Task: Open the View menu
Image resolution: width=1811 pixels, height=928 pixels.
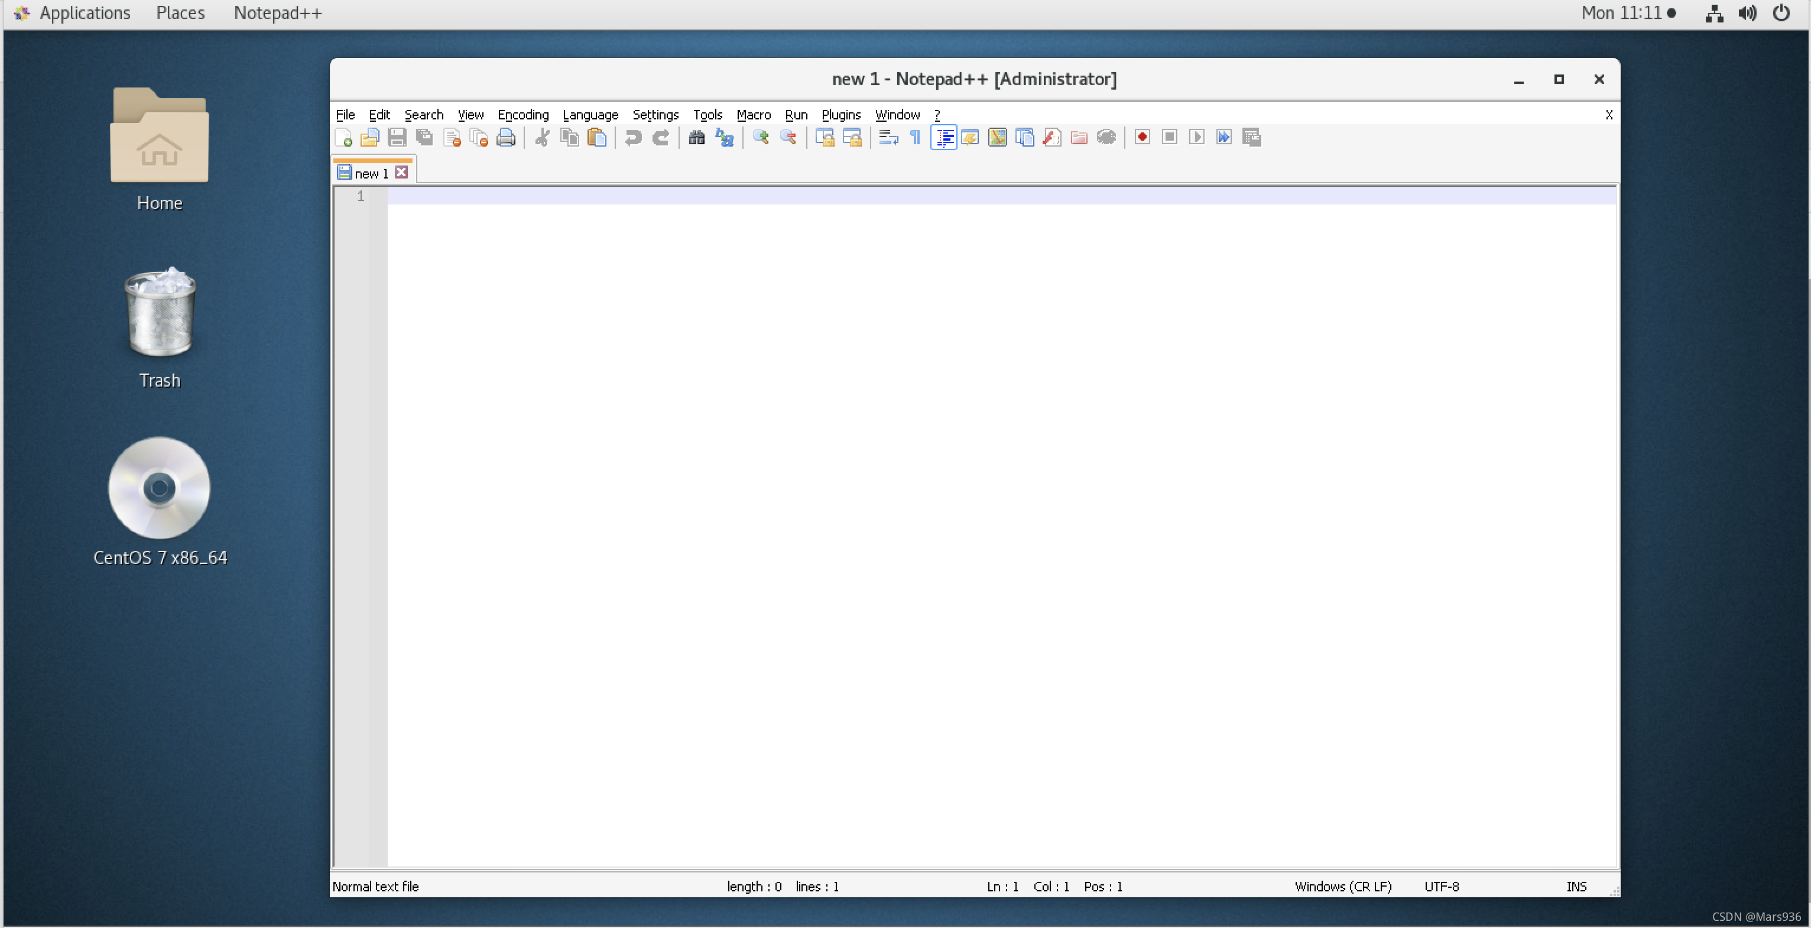Action: pyautogui.click(x=470, y=115)
